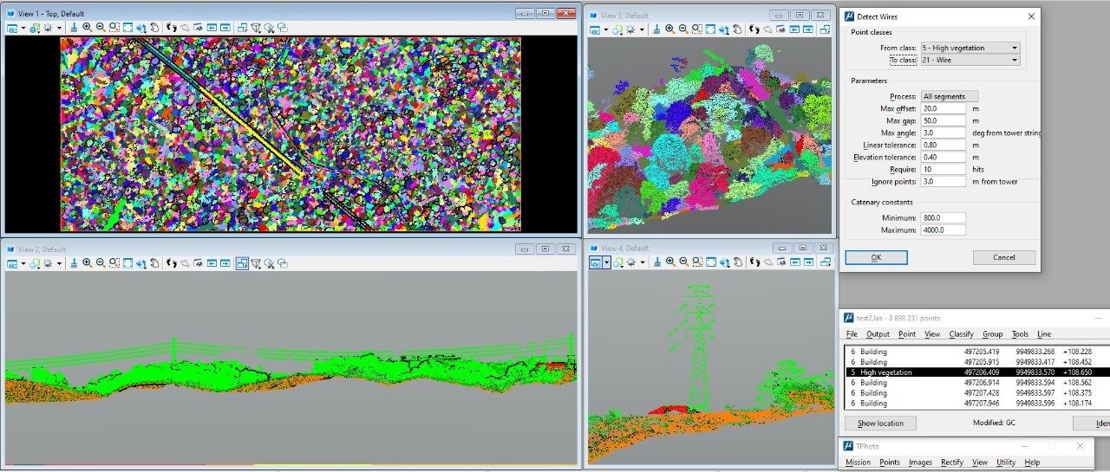Expand the From class dropdown
Viewport: 1110px width, 472px height.
[970, 48]
